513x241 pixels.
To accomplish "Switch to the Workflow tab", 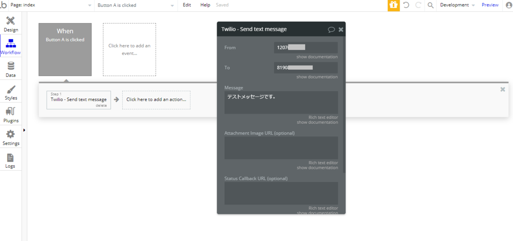I will [x=11, y=47].
